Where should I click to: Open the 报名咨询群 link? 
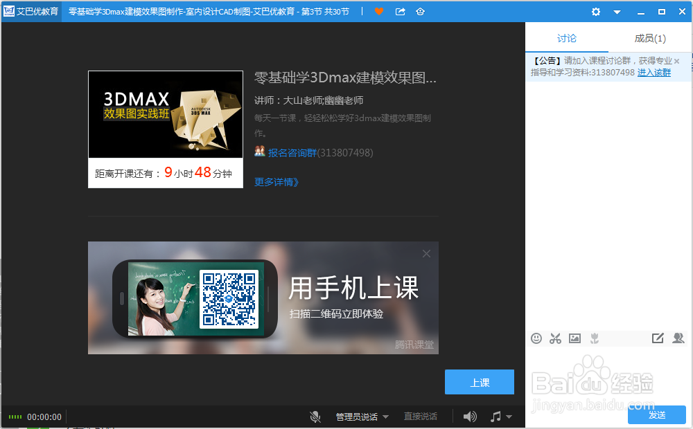(292, 153)
